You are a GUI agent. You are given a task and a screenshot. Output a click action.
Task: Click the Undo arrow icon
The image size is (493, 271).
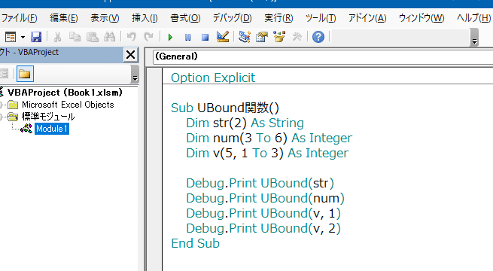tap(132, 37)
